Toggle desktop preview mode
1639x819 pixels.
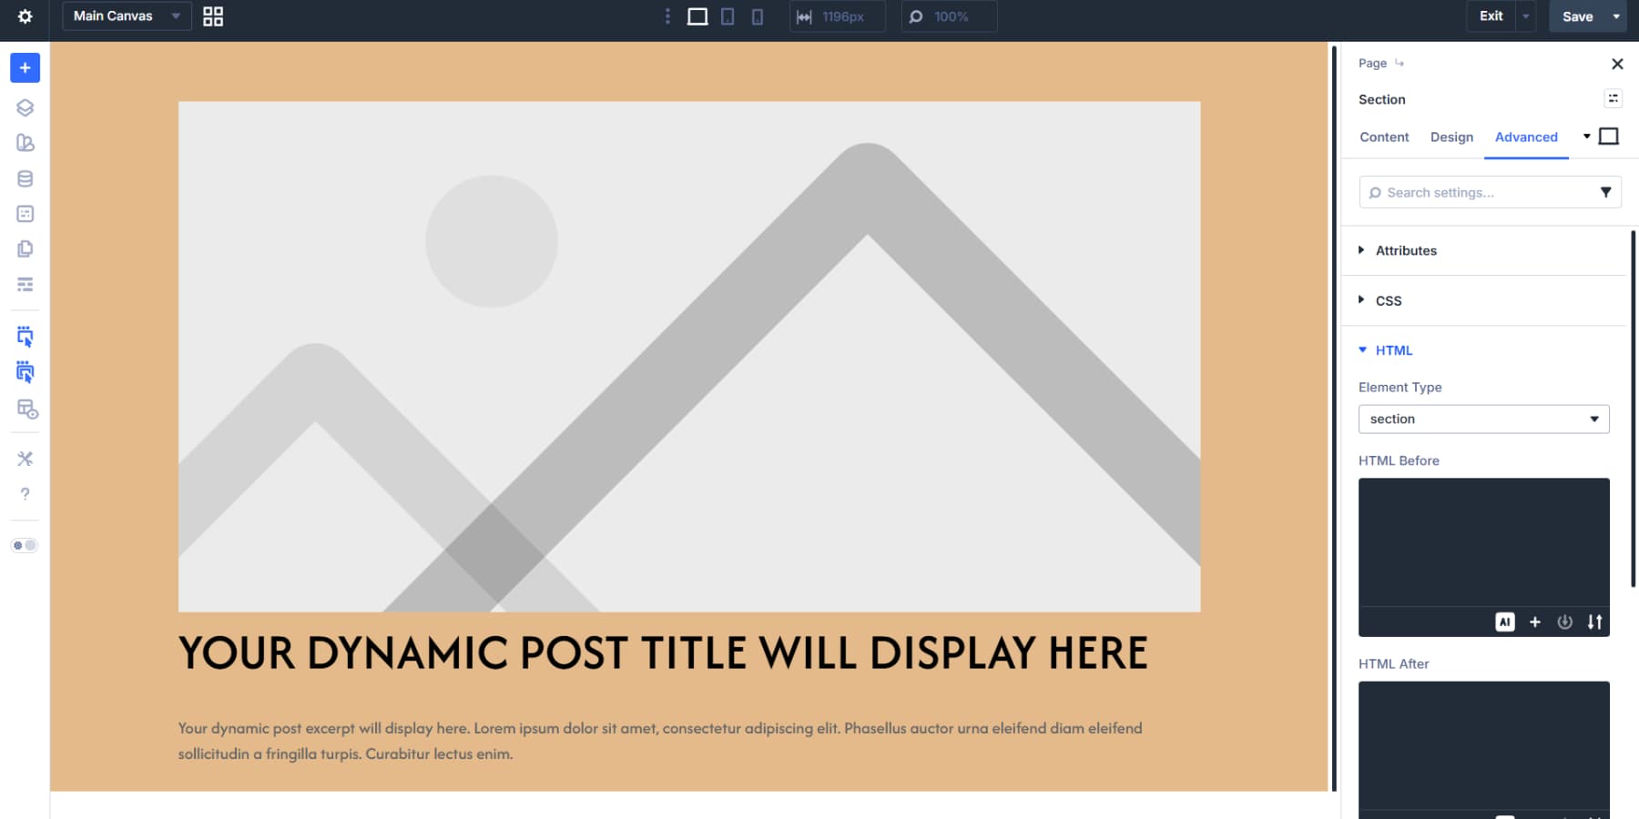tap(697, 15)
